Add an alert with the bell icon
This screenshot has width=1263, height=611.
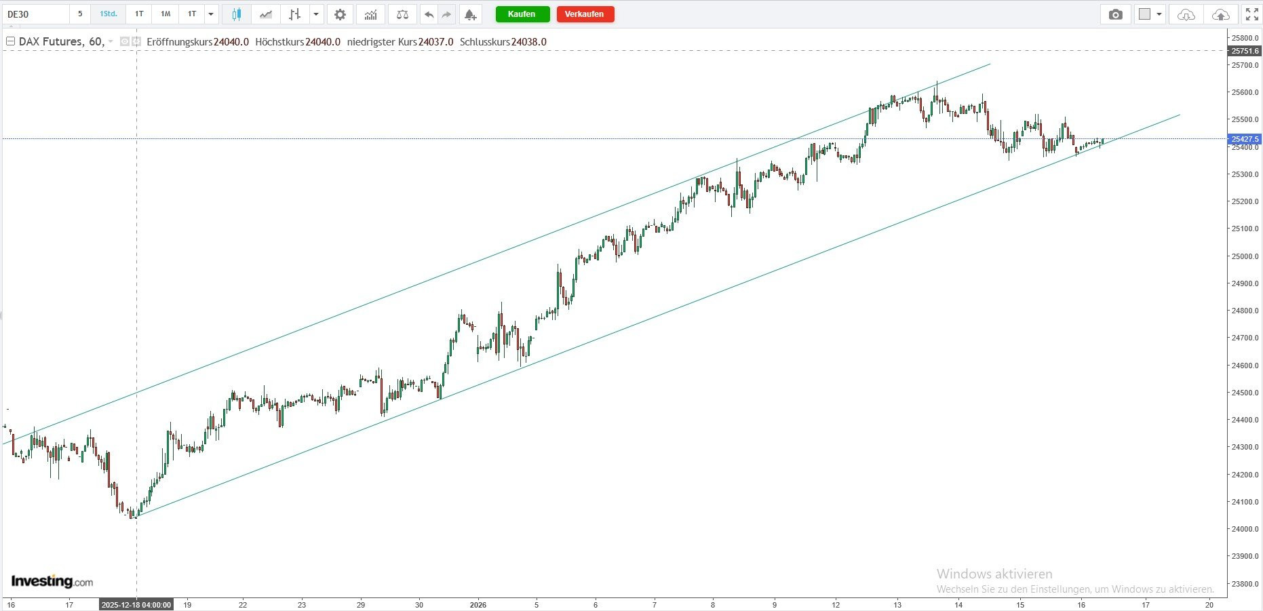tap(470, 14)
